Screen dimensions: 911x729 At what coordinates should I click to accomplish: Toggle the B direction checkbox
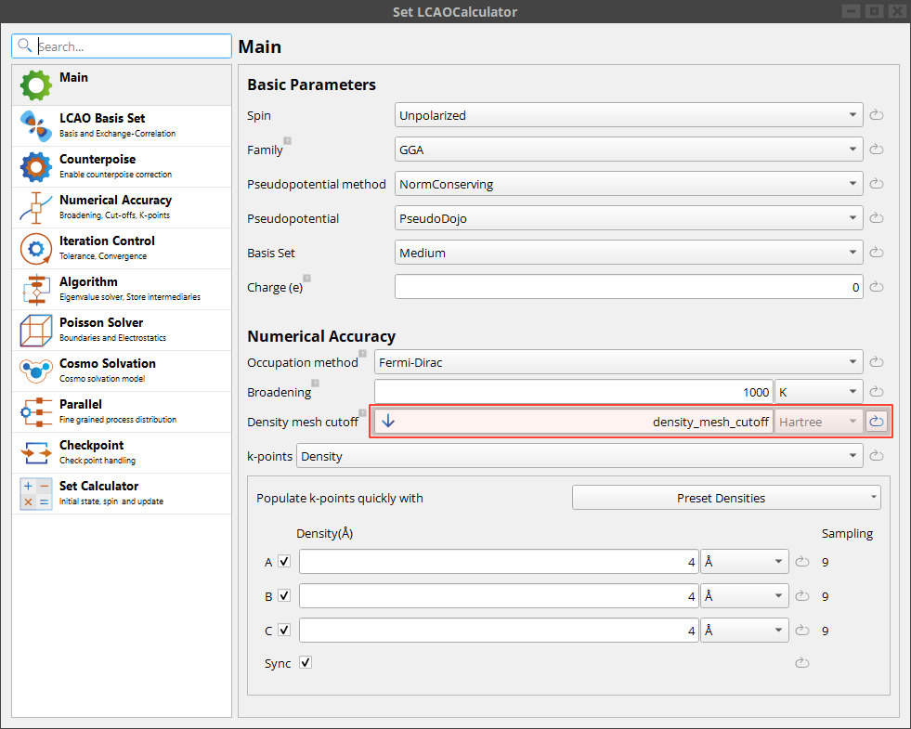[x=284, y=595]
